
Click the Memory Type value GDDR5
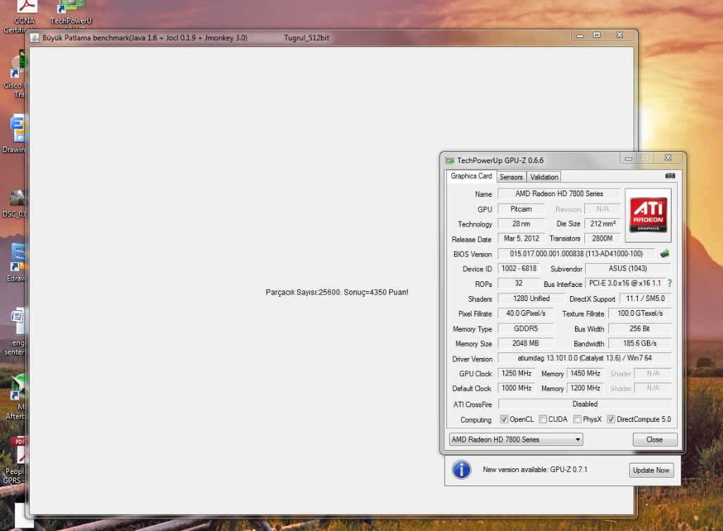click(526, 328)
